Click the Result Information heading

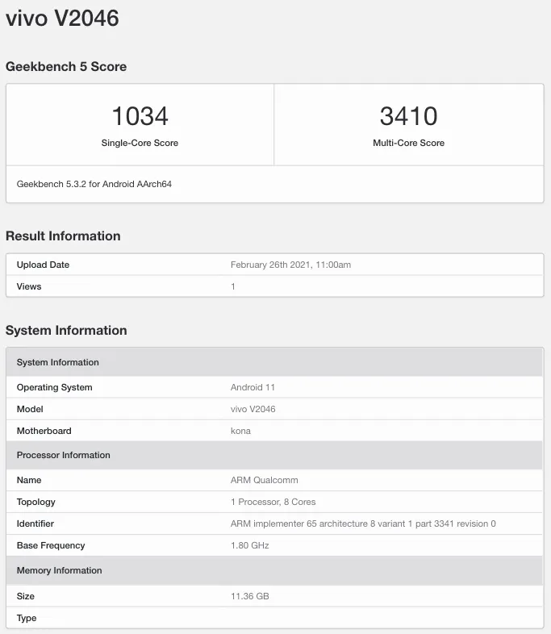[x=63, y=236]
